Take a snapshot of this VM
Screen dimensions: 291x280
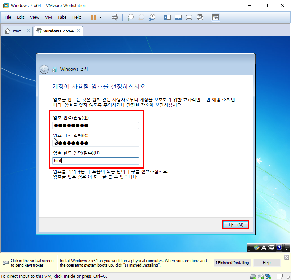[x=130, y=17]
